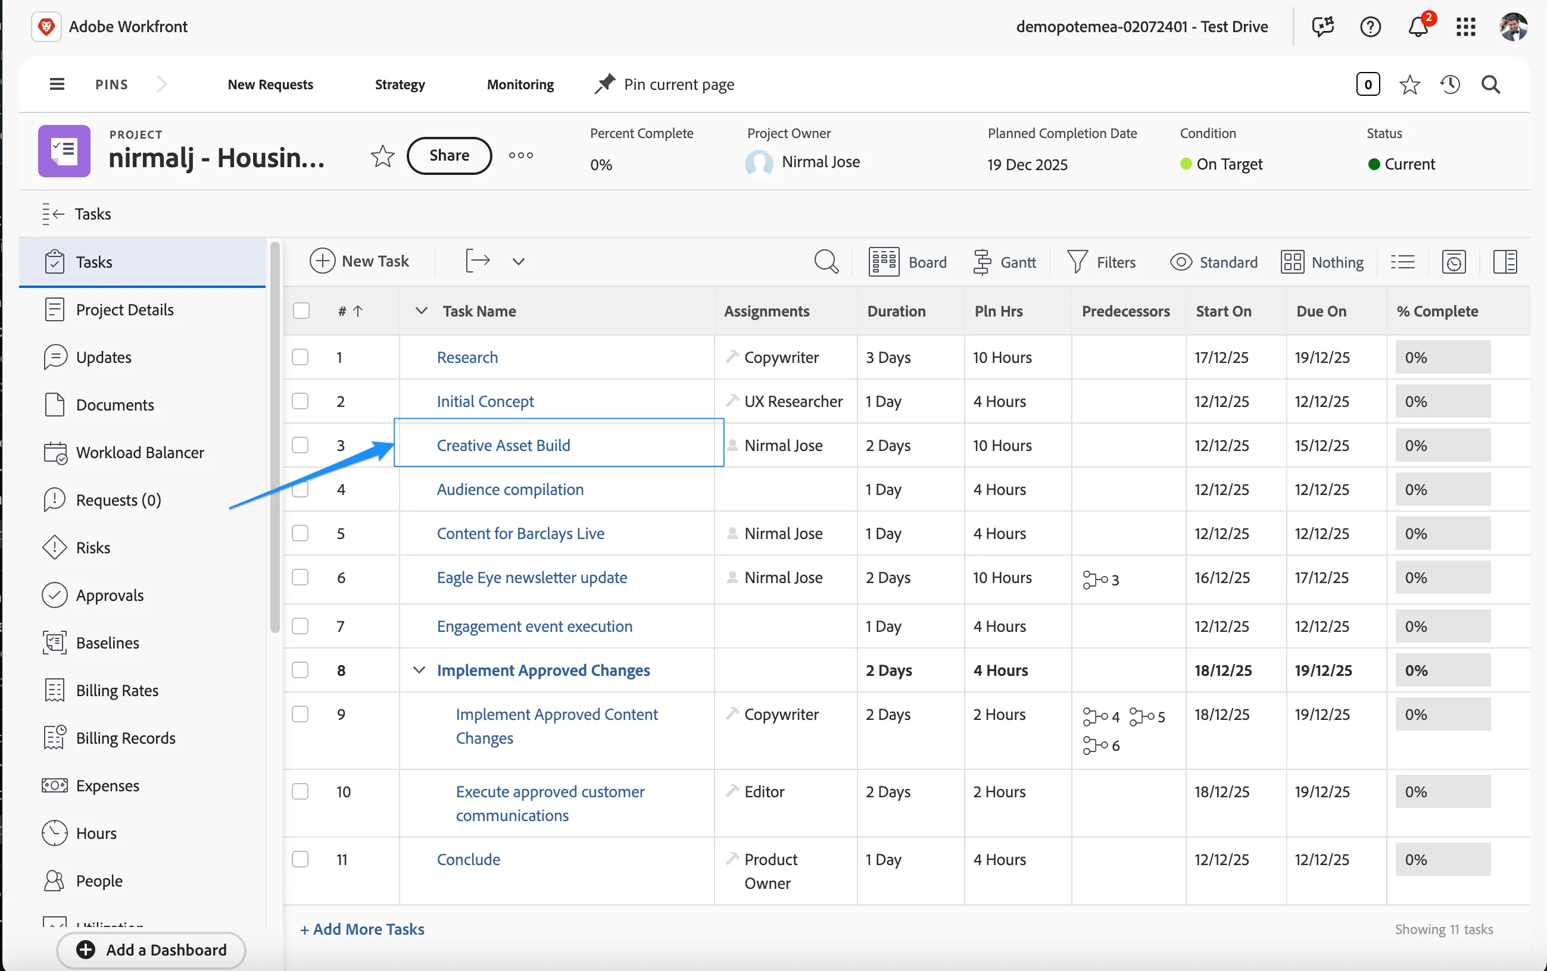
Task: Open the Standard view dropdown
Action: [x=1214, y=262]
